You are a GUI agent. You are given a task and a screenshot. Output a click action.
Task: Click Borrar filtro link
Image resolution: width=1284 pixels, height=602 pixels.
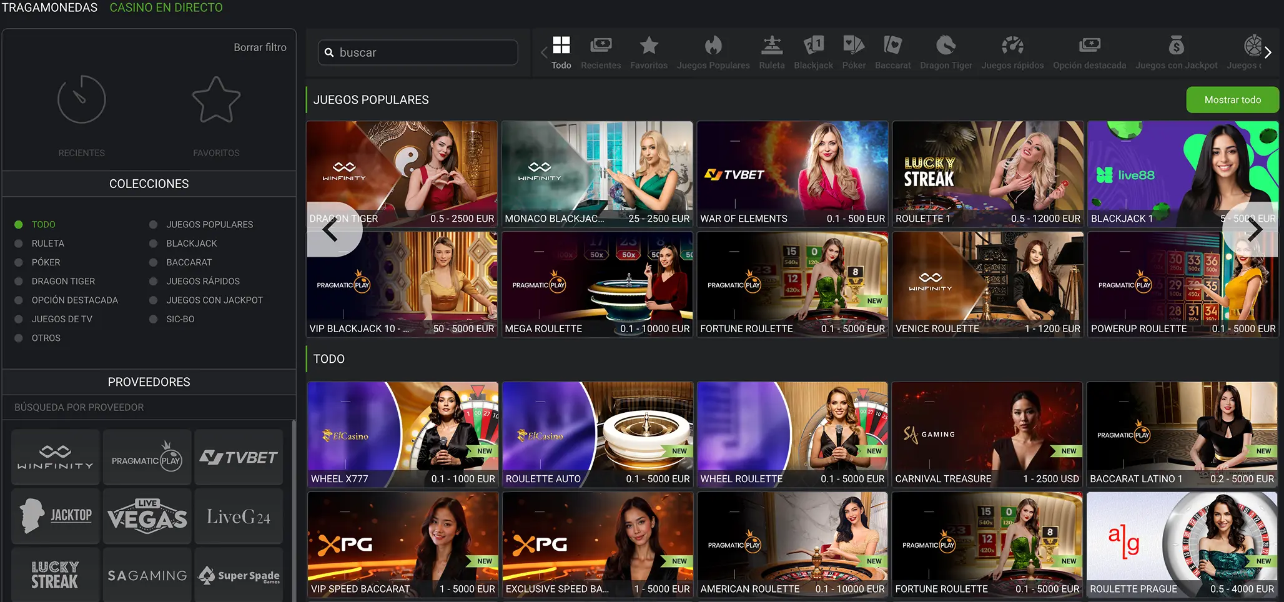tap(260, 47)
